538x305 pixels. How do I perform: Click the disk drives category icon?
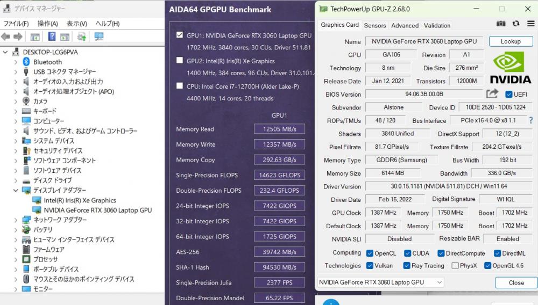pos(26,180)
